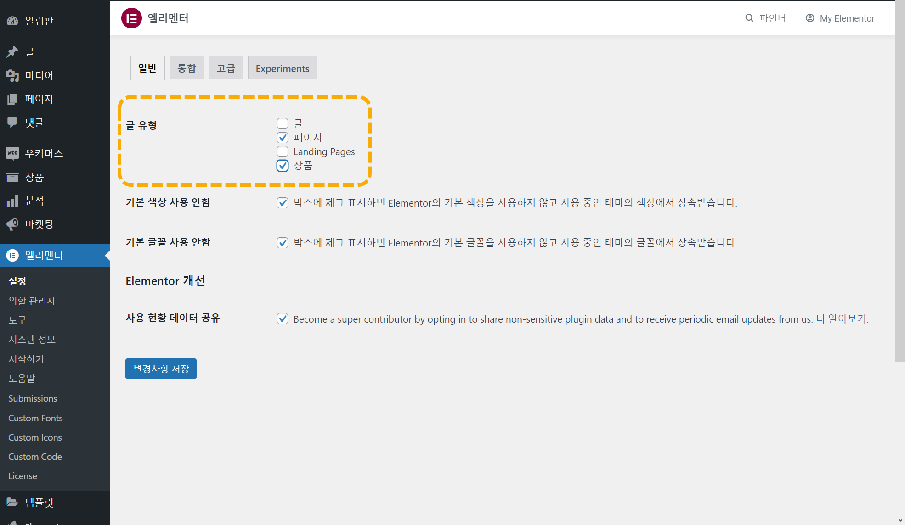Image resolution: width=905 pixels, height=525 pixels.
Task: Open the 알림판 dashboard icon
Action: (12, 20)
